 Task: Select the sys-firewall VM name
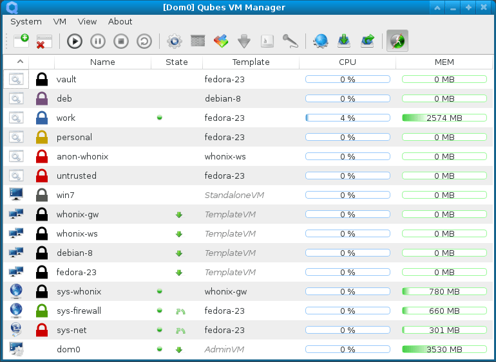click(79, 311)
